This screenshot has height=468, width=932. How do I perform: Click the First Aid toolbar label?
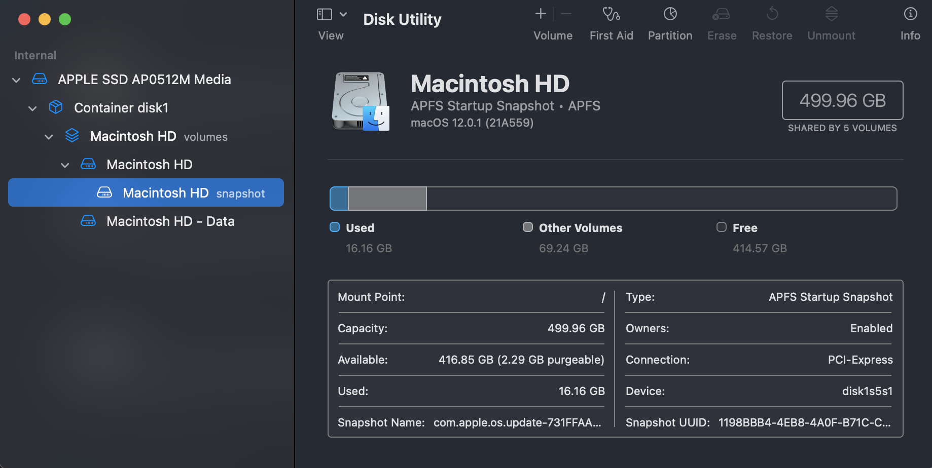pyautogui.click(x=612, y=35)
